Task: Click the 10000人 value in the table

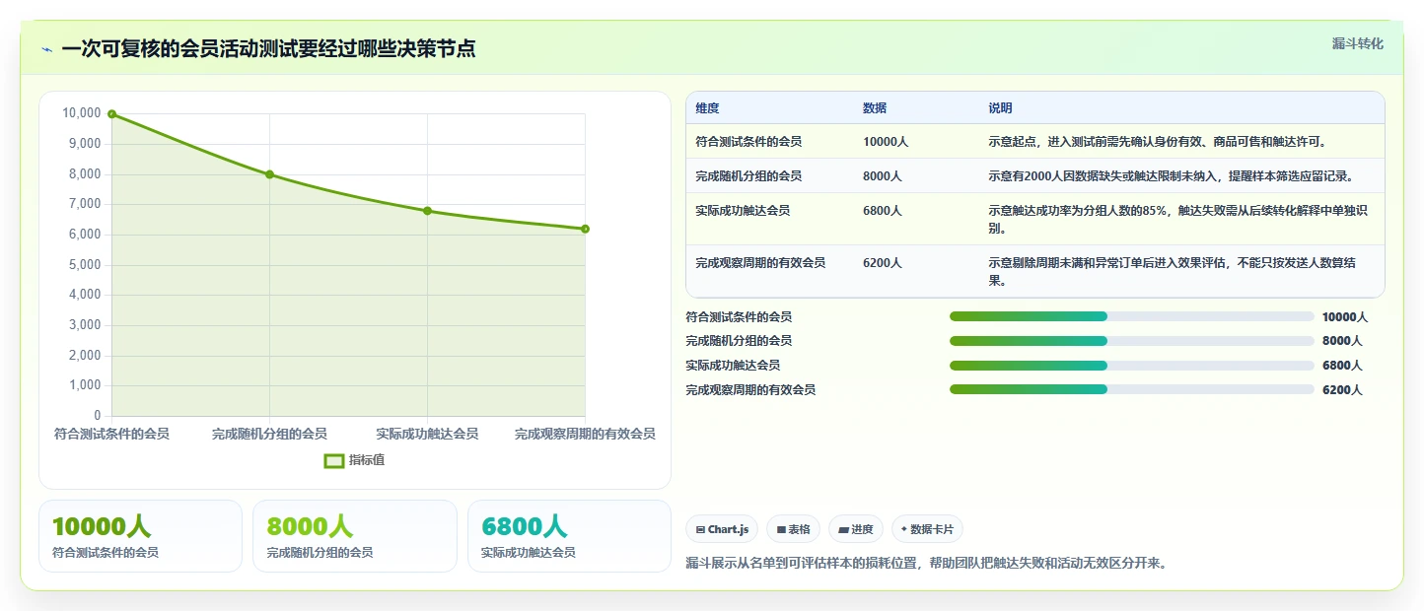Action: point(886,142)
